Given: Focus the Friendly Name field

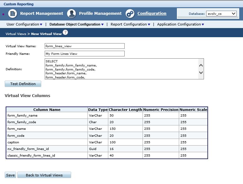Looking at the screenshot, I should pos(85,54).
